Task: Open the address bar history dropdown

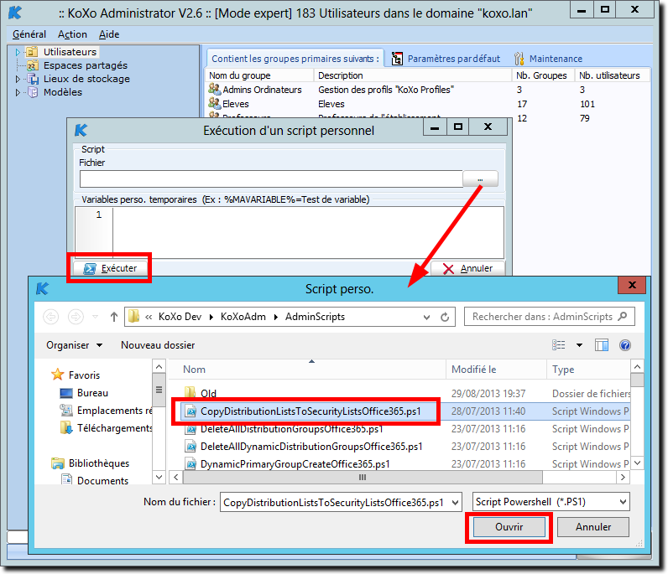Action: click(426, 317)
